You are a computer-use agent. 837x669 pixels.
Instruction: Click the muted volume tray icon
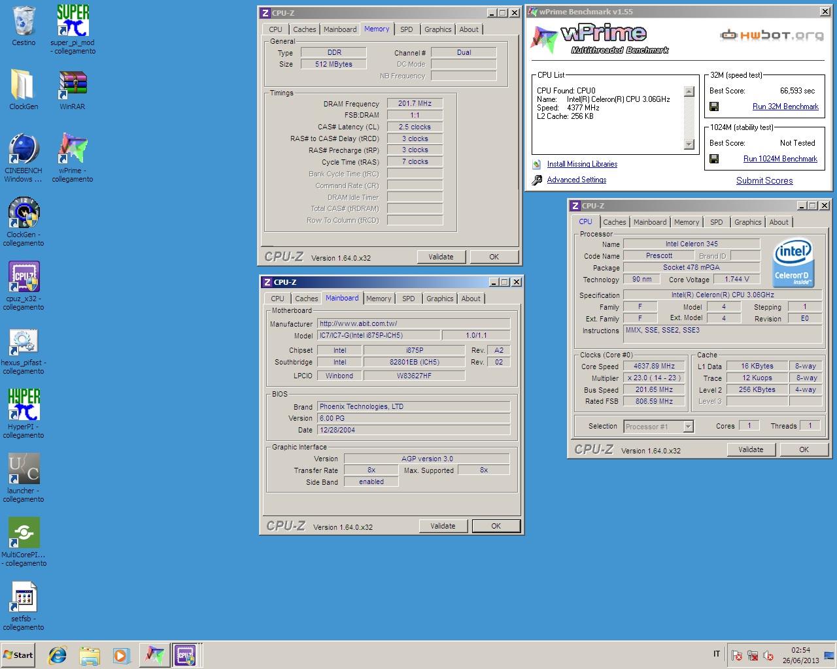point(768,655)
